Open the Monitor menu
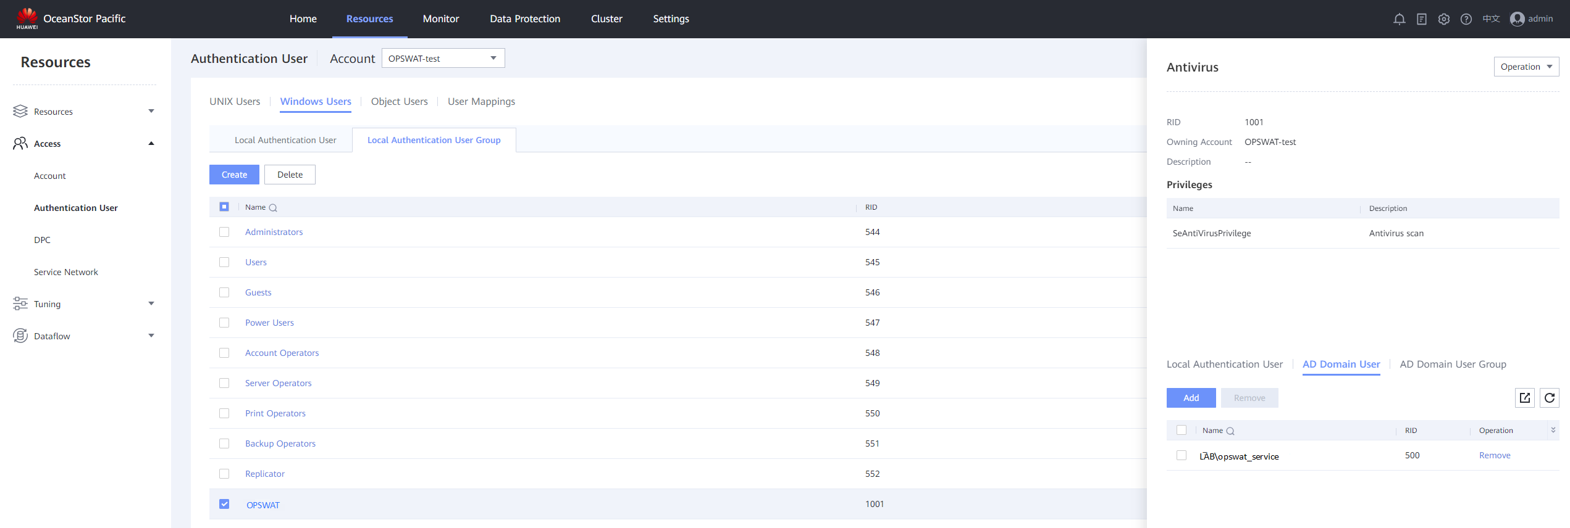 (x=440, y=19)
